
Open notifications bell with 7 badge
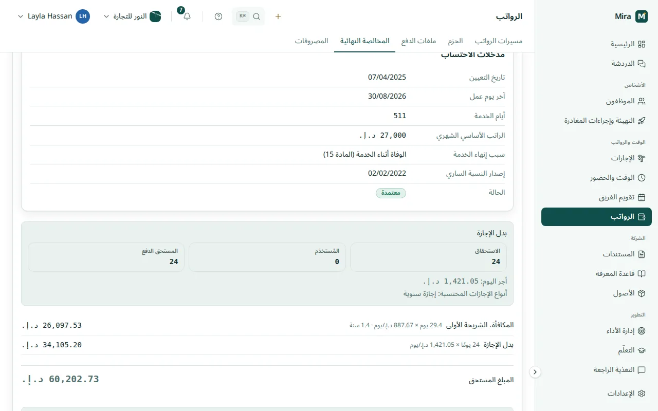tap(187, 16)
